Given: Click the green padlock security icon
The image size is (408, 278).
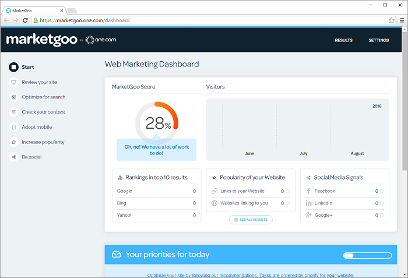Looking at the screenshot, I should click(x=36, y=20).
